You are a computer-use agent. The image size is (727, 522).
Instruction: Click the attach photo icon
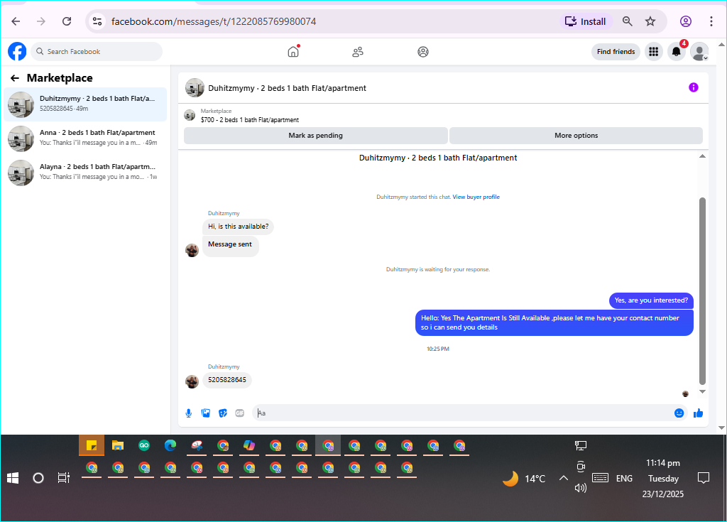(x=206, y=413)
